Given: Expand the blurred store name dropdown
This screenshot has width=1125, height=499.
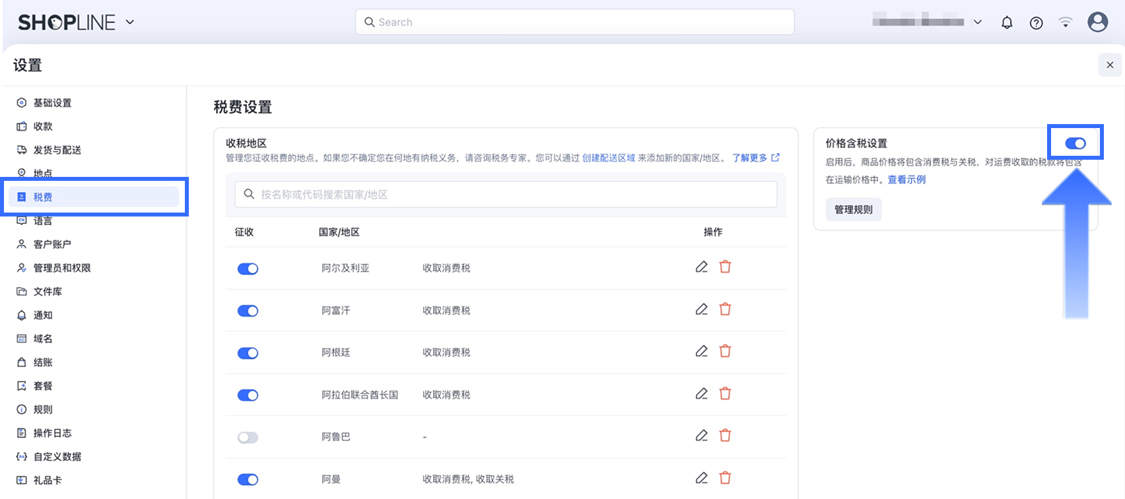Looking at the screenshot, I should click(x=977, y=22).
